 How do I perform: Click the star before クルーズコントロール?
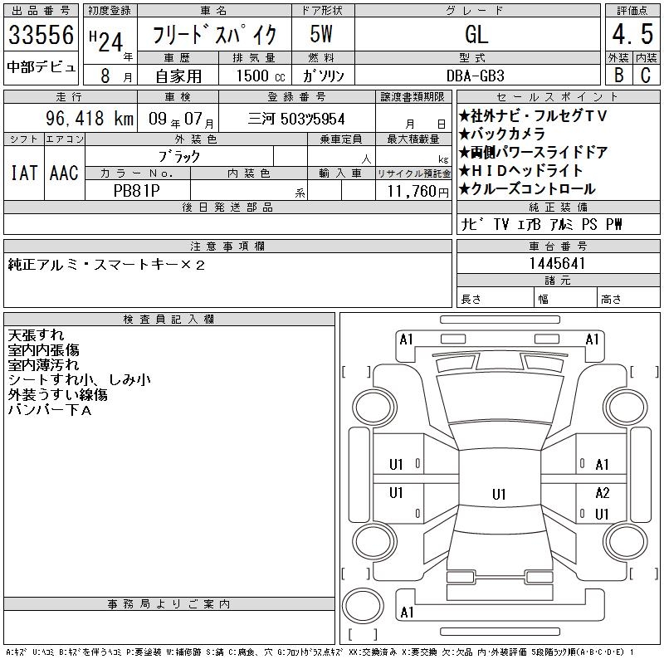coord(464,189)
